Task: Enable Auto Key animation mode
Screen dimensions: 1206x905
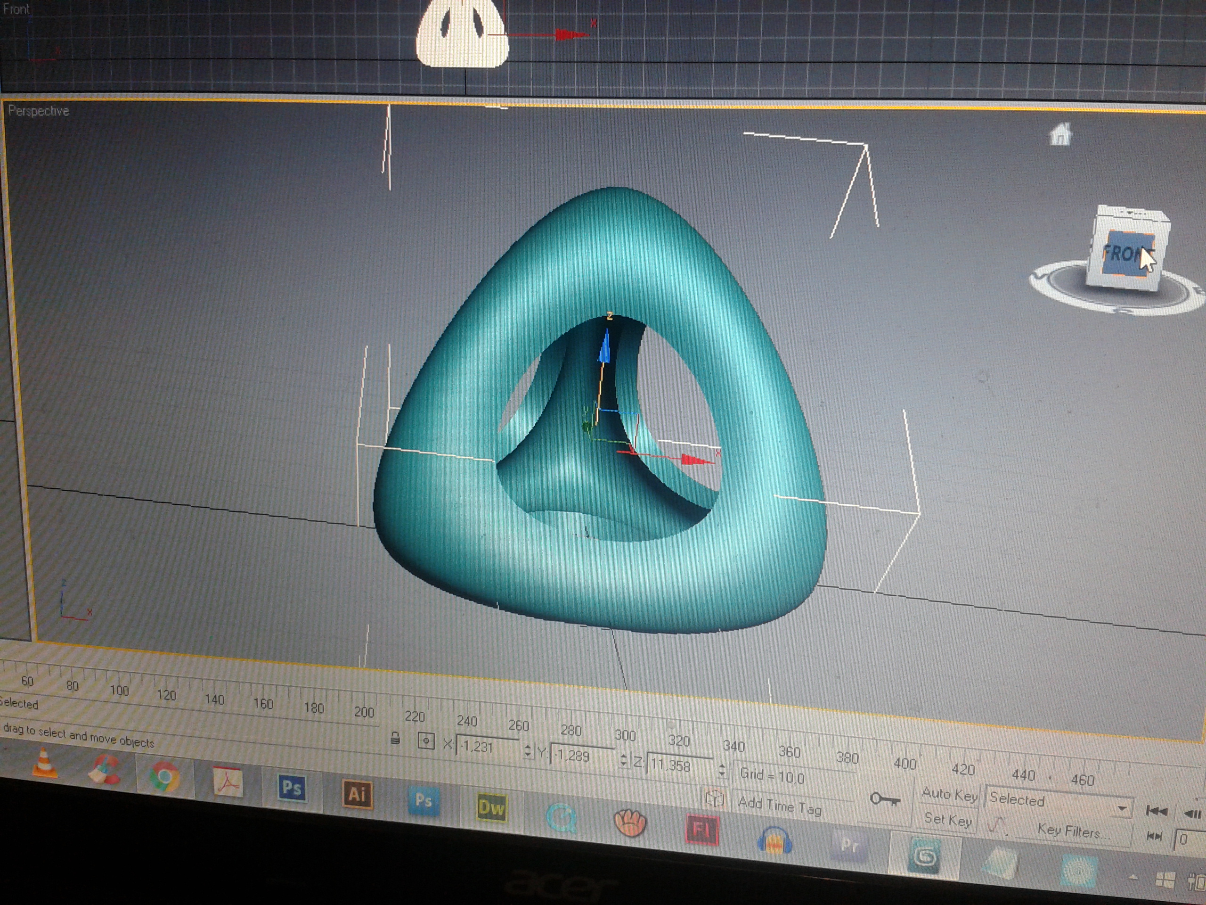Action: (949, 794)
